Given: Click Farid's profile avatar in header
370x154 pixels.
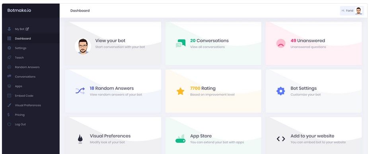Looking at the screenshot, I should [x=359, y=11].
